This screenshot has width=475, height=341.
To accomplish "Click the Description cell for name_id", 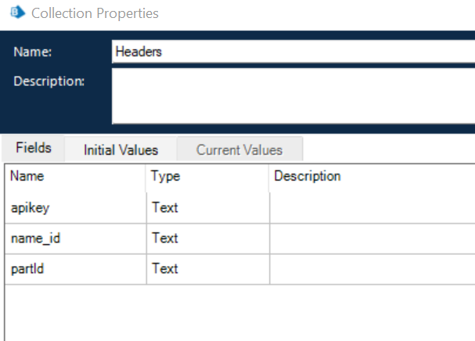I will (372, 239).
